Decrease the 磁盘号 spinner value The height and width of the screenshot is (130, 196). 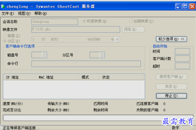pos(44,56)
